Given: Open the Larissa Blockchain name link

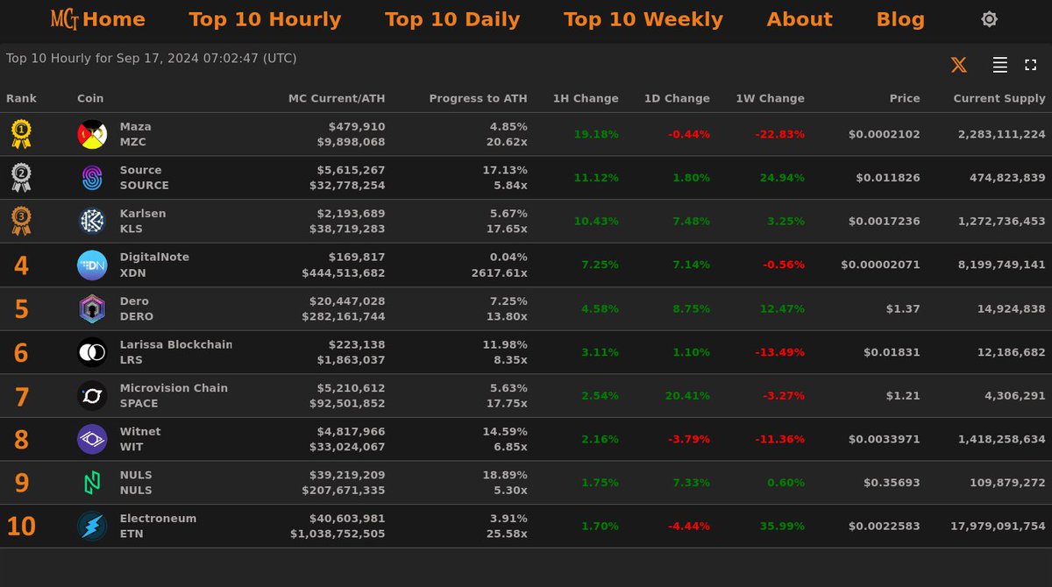Looking at the screenshot, I should pos(176,344).
